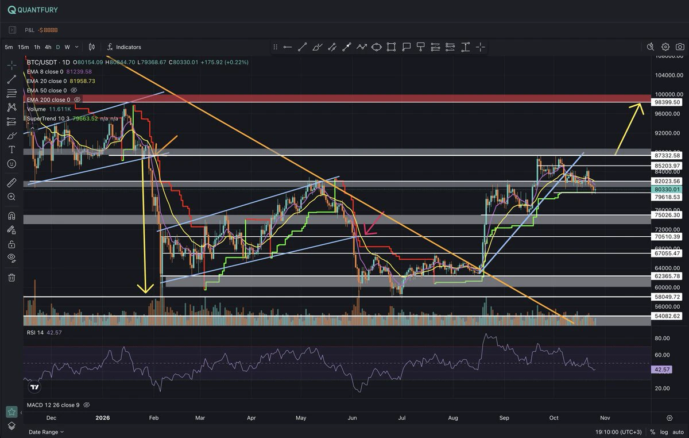This screenshot has width=689, height=438.
Task: Switch chart to 1h timeframe
Action: [x=37, y=47]
